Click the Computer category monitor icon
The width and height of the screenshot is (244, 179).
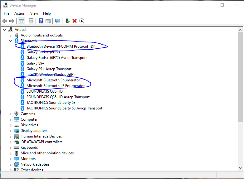(16, 119)
